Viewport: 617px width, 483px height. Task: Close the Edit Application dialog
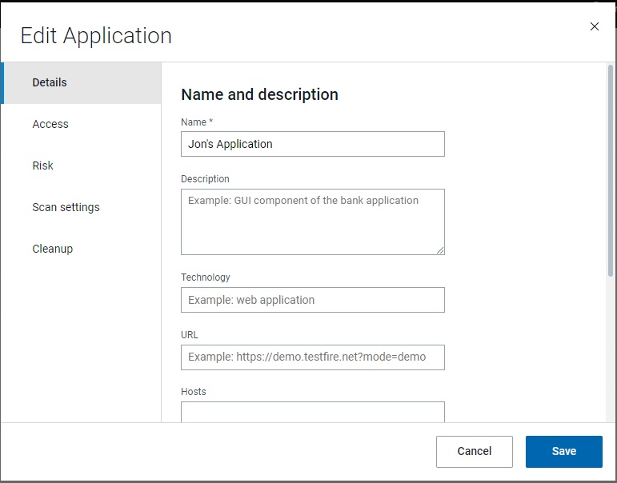[x=594, y=26]
